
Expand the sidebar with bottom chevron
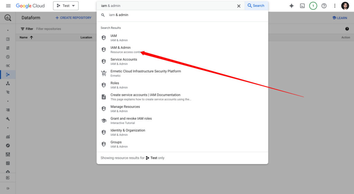click(x=8, y=188)
